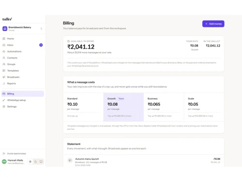Open WhatsApp setup page

pyautogui.click(x=23, y=100)
